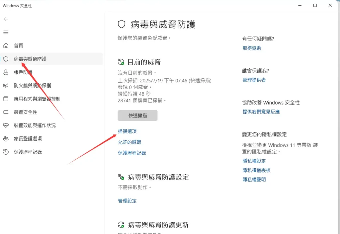Click the 沒有目前的威脅 status text
This screenshot has width=340, height=234.
[137, 73]
